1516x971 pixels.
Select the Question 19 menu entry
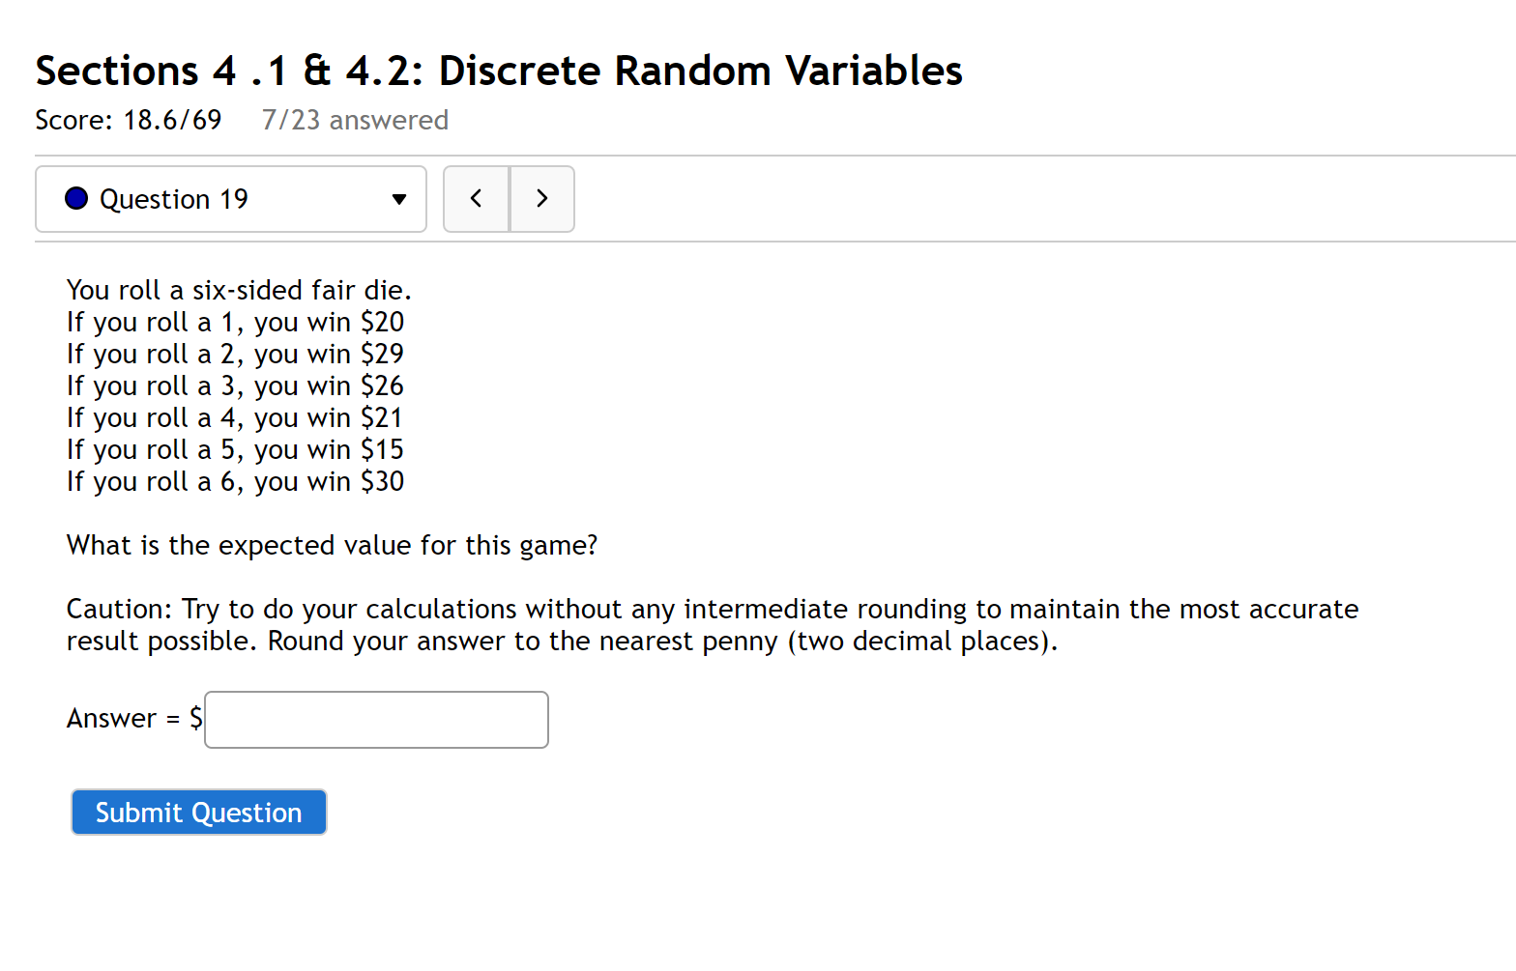click(174, 198)
